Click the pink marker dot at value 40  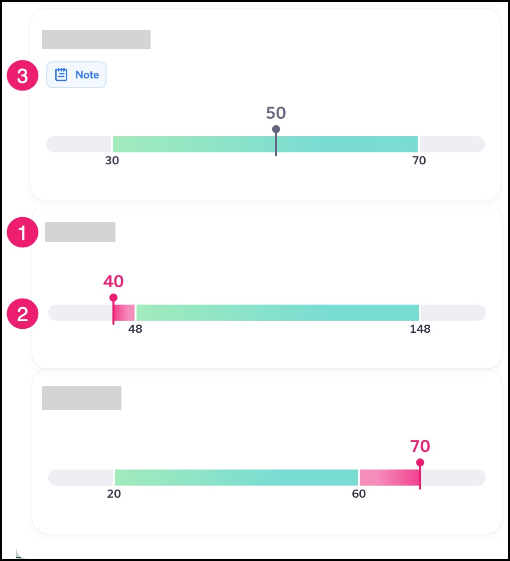pyautogui.click(x=113, y=298)
